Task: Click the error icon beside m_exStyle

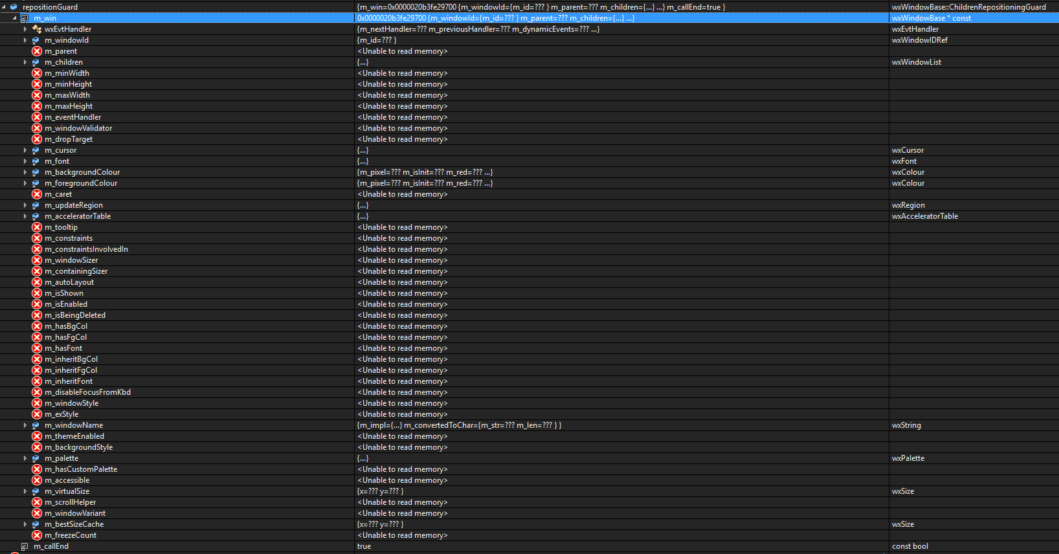Action: click(37, 414)
